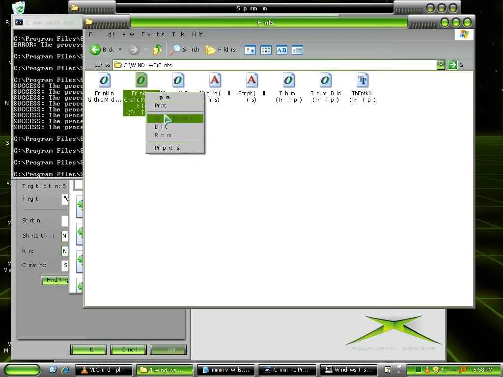Open the Recycle Bin desktop icon

click(x=19, y=8)
